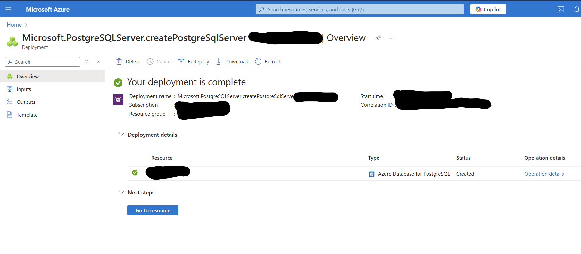Click the Azure Database for PostgreSQL icon
Screen dimensions: 581x254
tap(372, 174)
